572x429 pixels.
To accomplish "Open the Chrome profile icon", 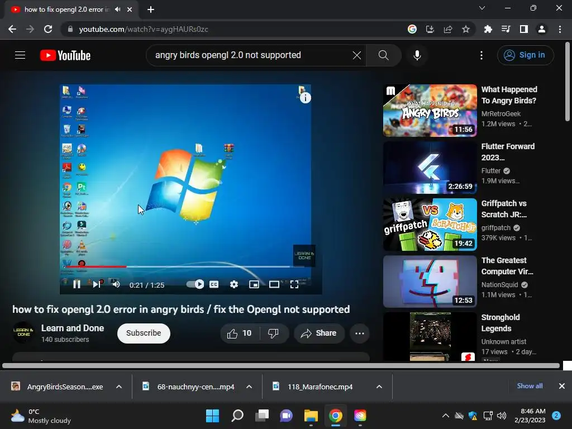I will 542,29.
